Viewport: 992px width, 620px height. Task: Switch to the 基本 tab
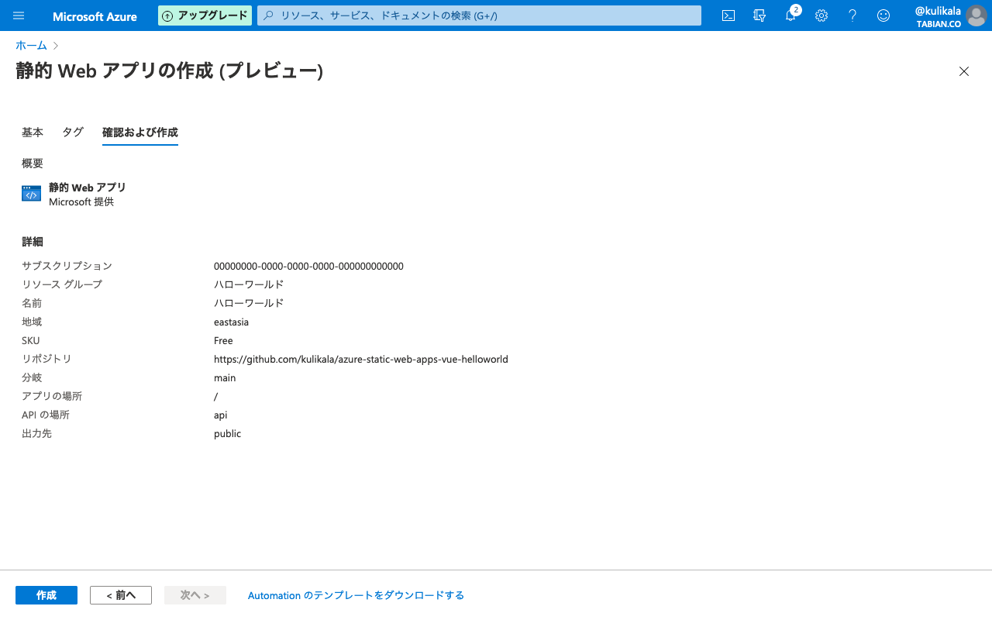coord(33,133)
